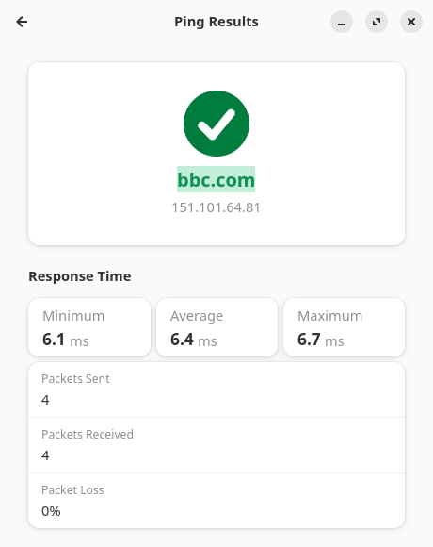Select the Packets Received row

(x=216, y=445)
